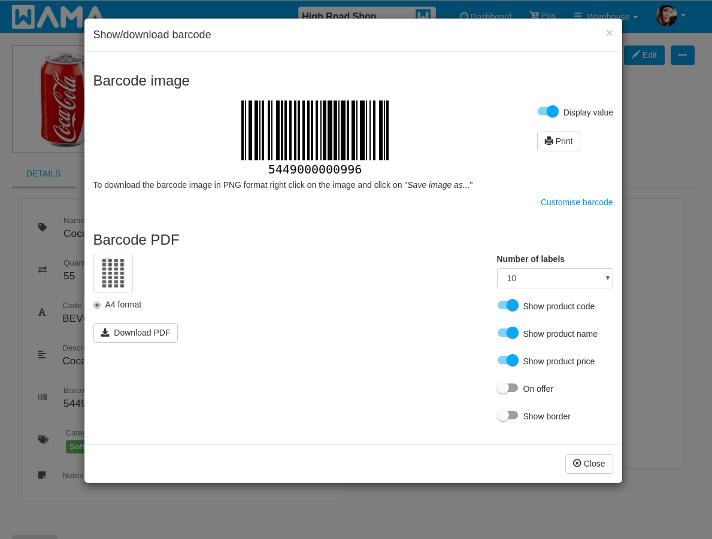
Task: Go to Dashboard in the navbar
Action: point(486,16)
